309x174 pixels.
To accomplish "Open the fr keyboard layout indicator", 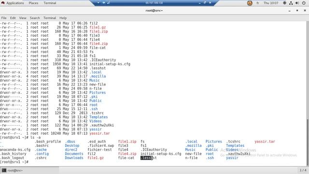I will click(x=257, y=3).
